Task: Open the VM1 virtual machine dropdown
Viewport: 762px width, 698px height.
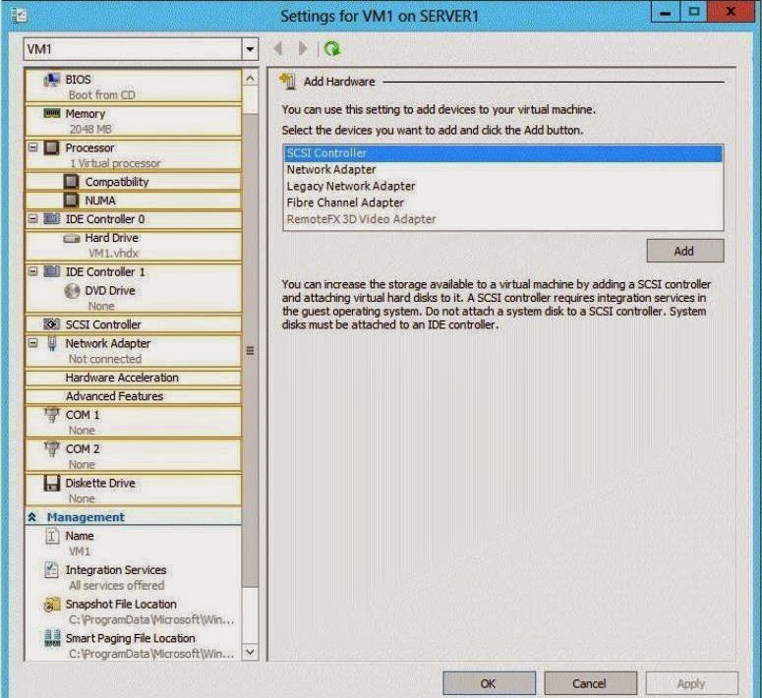Action: [250, 49]
